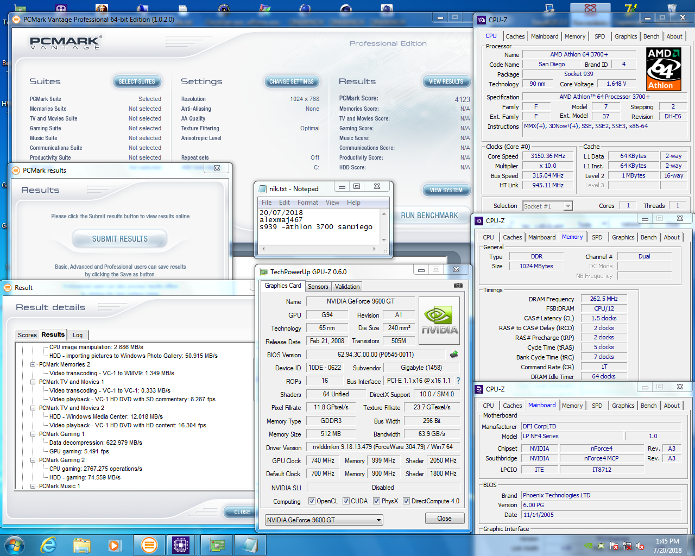Click the Bus Interface question mark icon
The image size is (695, 556).
[458, 381]
